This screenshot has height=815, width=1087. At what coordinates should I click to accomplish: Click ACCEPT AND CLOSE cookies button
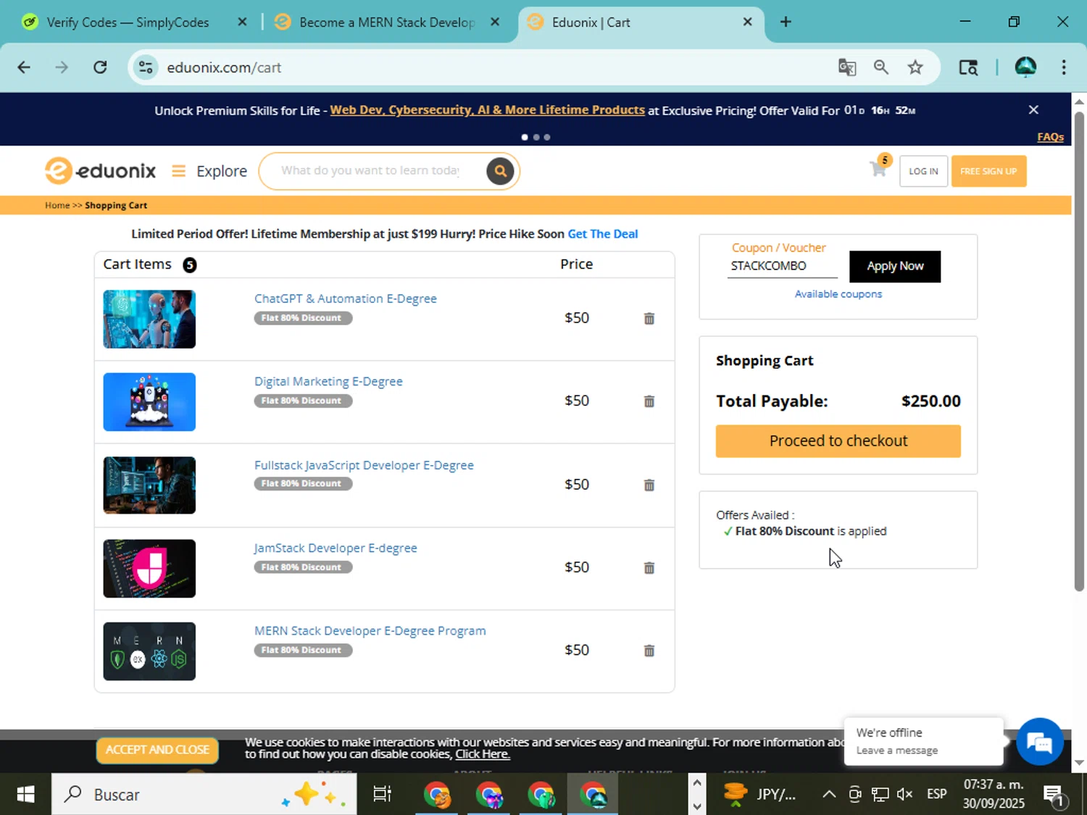[x=157, y=750]
